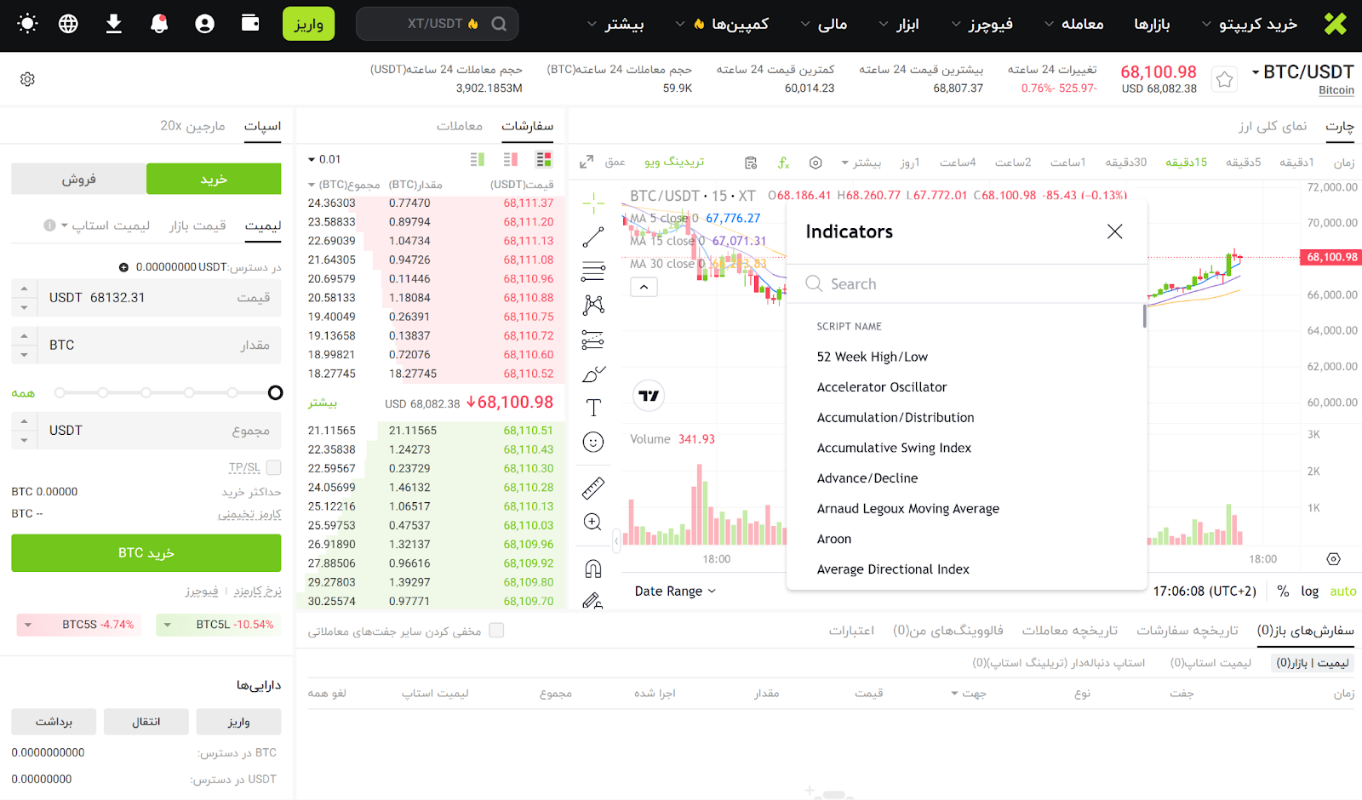Click the order amount percentage slider handle

(275, 392)
